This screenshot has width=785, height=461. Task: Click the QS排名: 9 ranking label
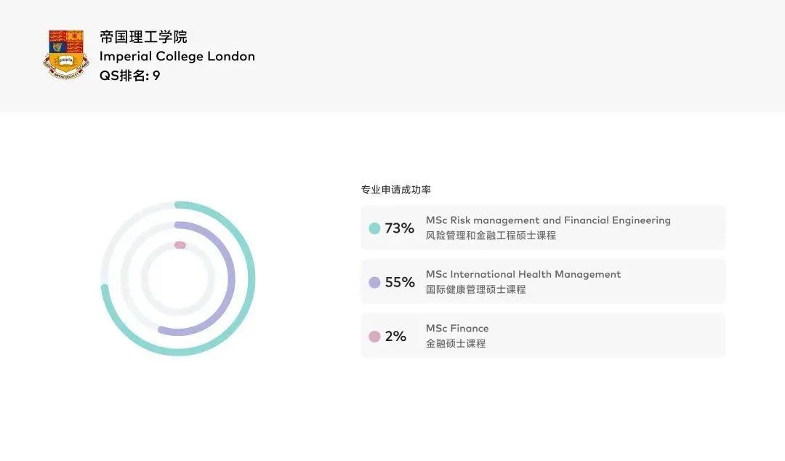[129, 76]
